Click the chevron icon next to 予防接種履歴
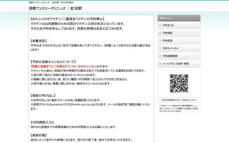The image size is (229, 143). (160, 56)
